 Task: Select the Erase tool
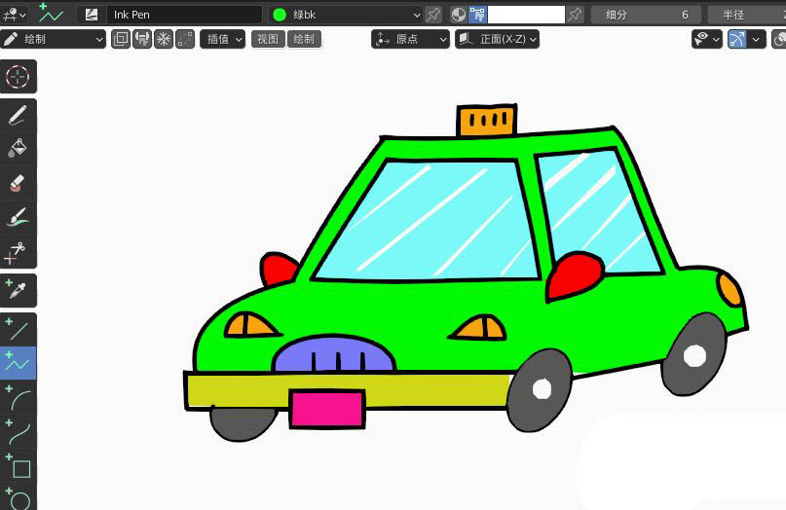[19, 183]
